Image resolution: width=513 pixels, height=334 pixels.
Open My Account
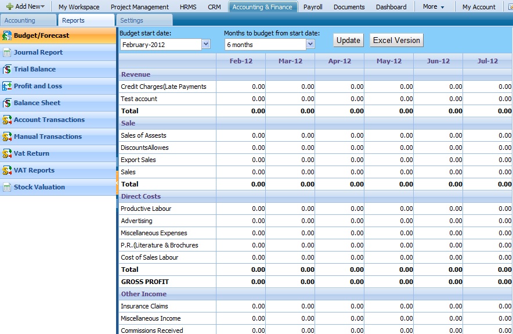(x=479, y=7)
